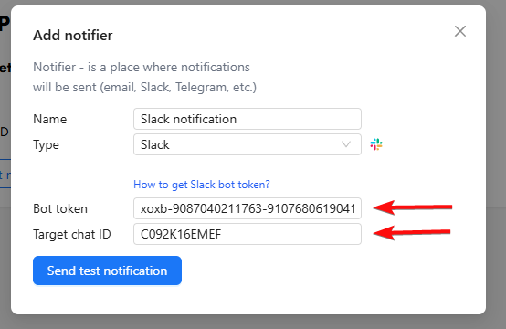The image size is (506, 329).
Task: Click the Bot token label
Action: click(x=60, y=208)
